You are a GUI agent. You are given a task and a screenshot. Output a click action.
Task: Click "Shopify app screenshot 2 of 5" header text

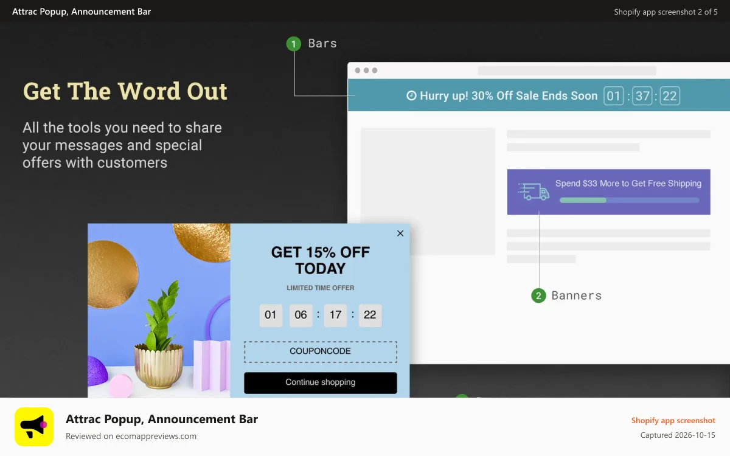666,12
